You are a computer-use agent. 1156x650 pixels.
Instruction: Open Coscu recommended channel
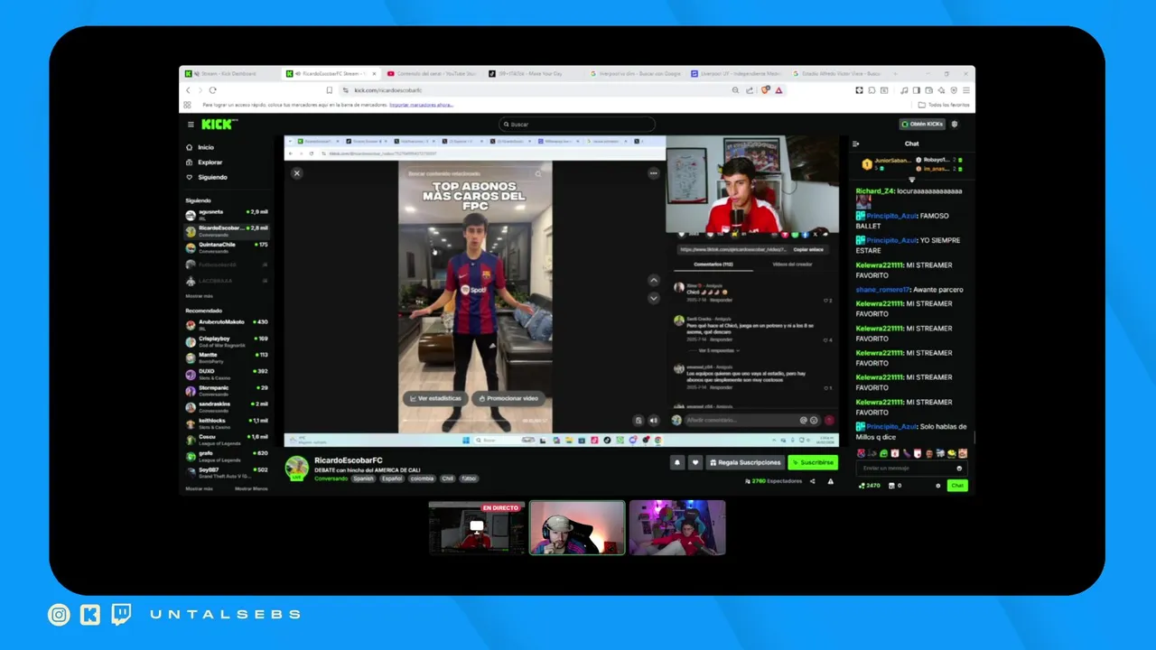click(227, 438)
